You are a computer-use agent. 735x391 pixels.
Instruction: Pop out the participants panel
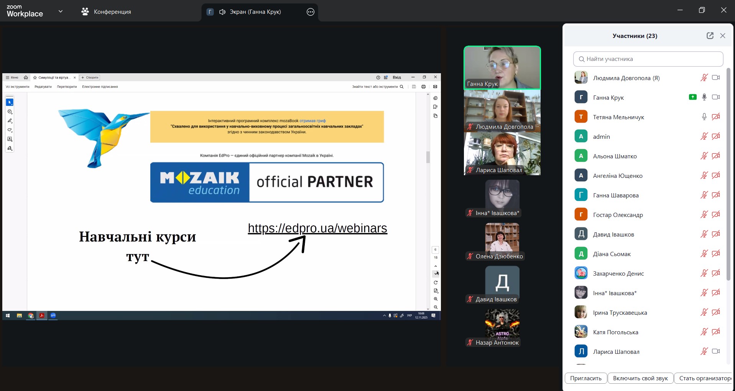710,36
